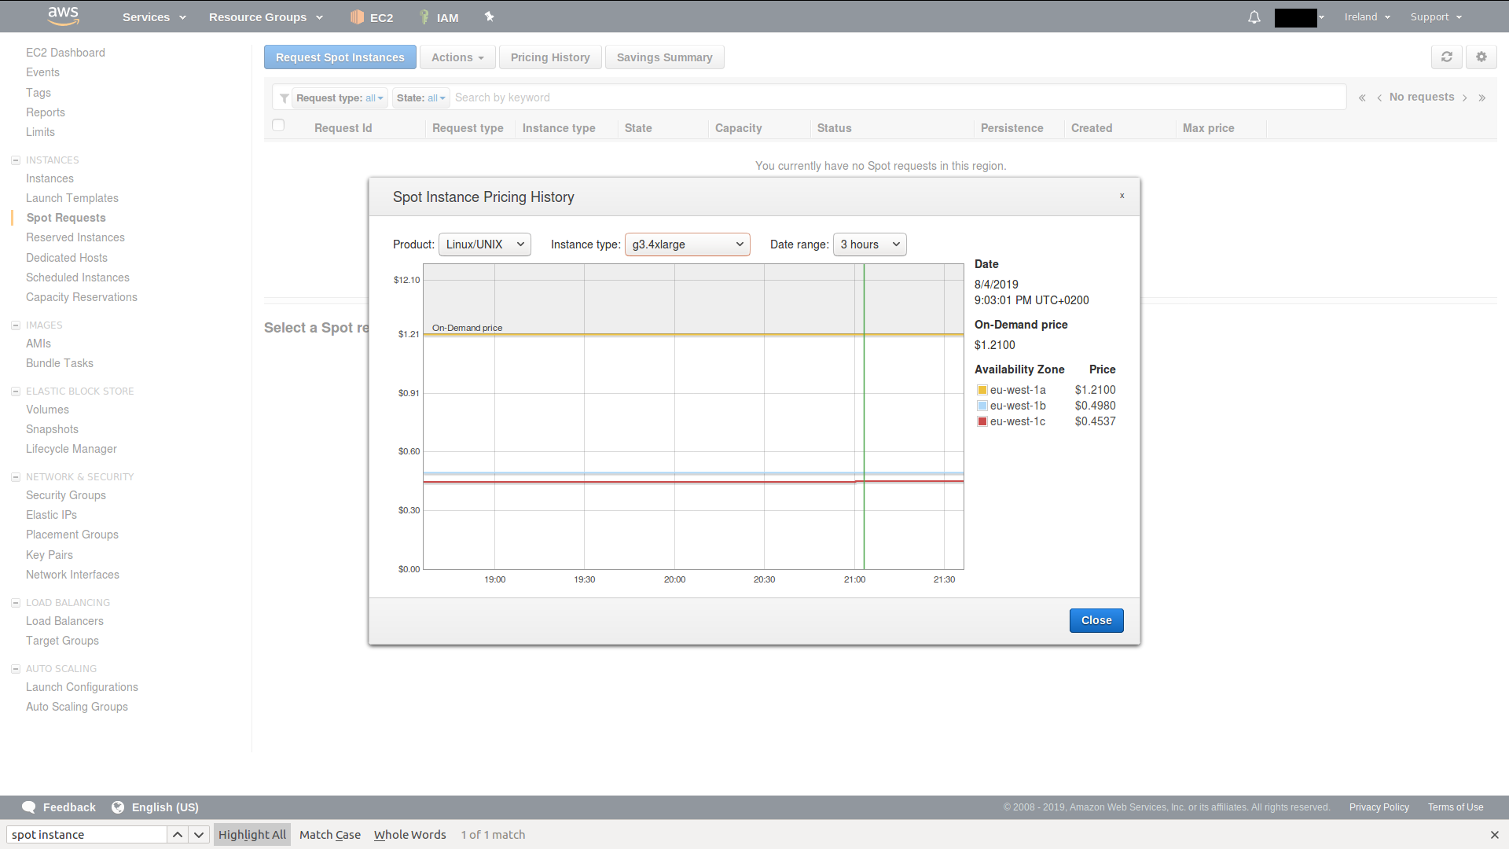The height and width of the screenshot is (849, 1509).
Task: Open Reserved Instances in sidebar
Action: 75,237
